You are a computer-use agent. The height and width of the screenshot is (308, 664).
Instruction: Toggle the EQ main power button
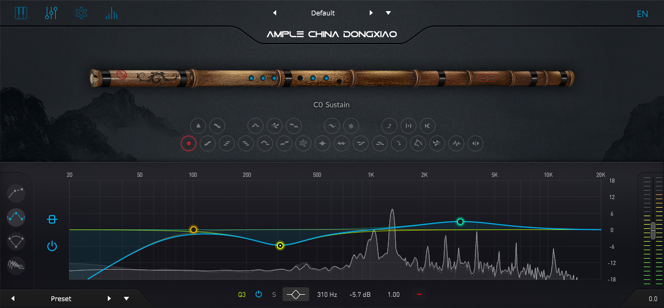tap(52, 246)
